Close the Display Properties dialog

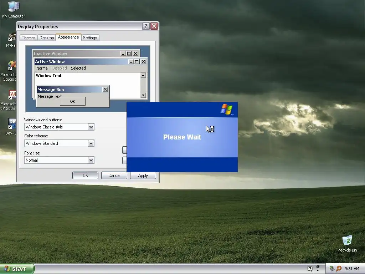tap(154, 26)
